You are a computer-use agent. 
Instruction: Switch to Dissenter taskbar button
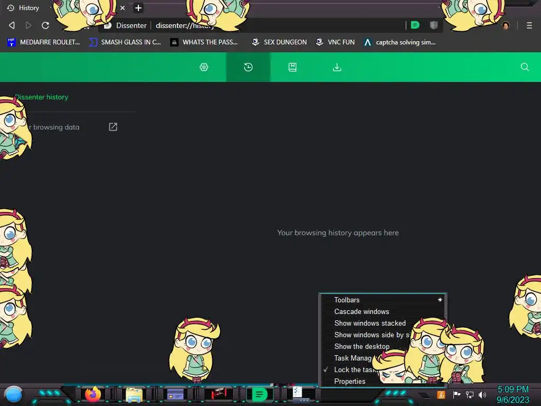click(259, 394)
